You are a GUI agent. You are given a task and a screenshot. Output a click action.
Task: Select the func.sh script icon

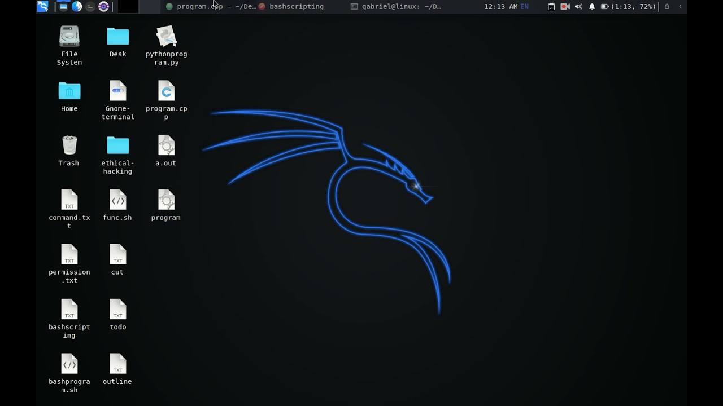117,206
